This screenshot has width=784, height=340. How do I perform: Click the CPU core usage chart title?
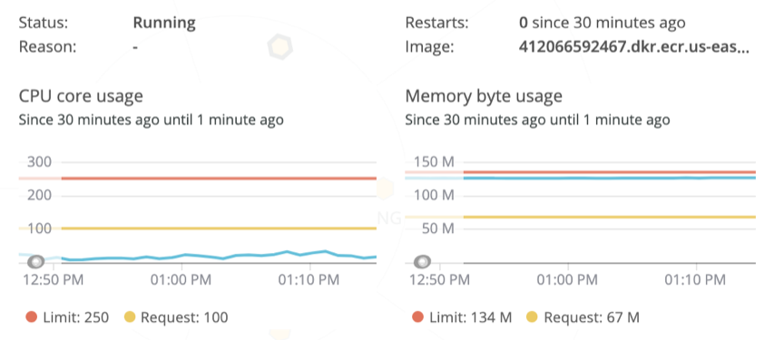[x=81, y=96]
